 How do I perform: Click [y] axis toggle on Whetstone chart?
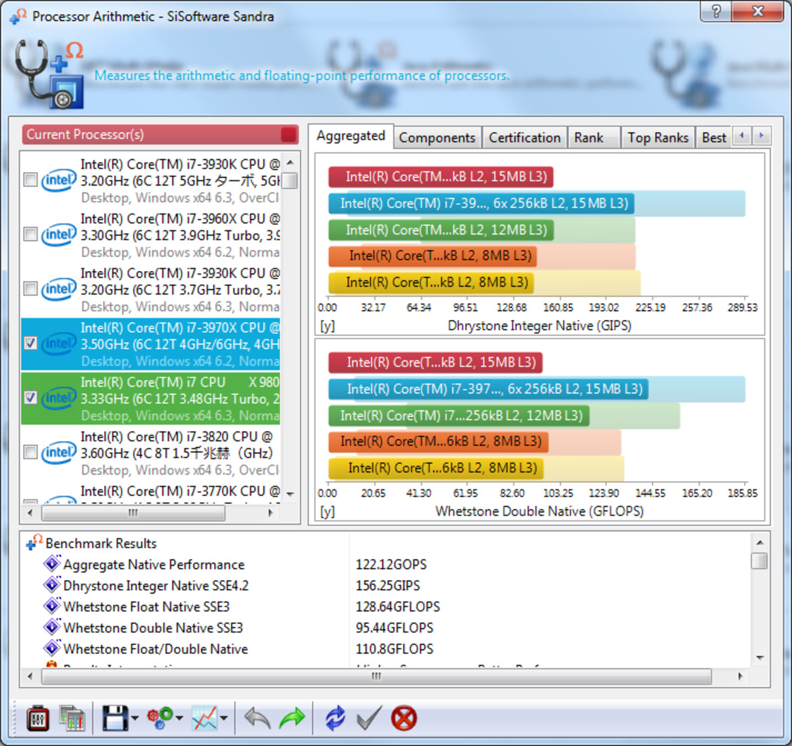click(328, 512)
